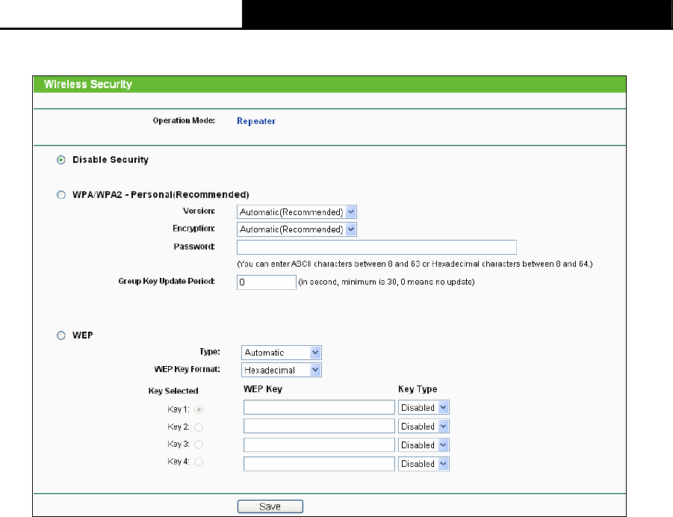Click the WPA Password input field
Viewport: 673px width, 517px height.
[x=376, y=247]
